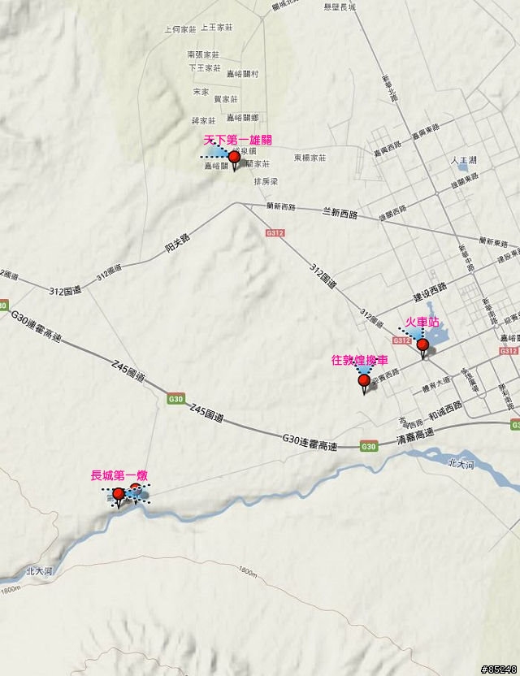The width and height of the screenshot is (520, 676).
Task: Click the 人工湖 lake label
Action: 464,160
